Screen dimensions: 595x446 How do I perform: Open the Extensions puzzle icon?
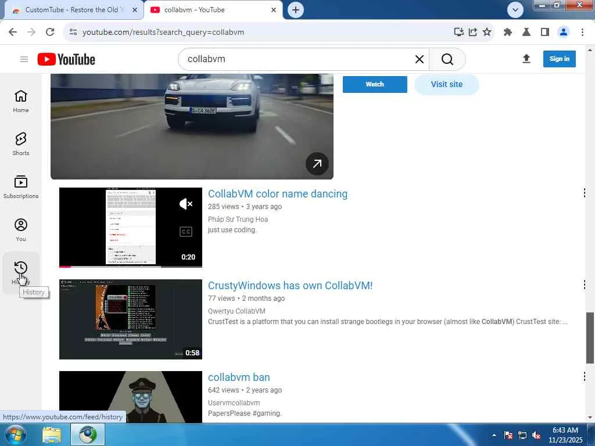(x=508, y=32)
